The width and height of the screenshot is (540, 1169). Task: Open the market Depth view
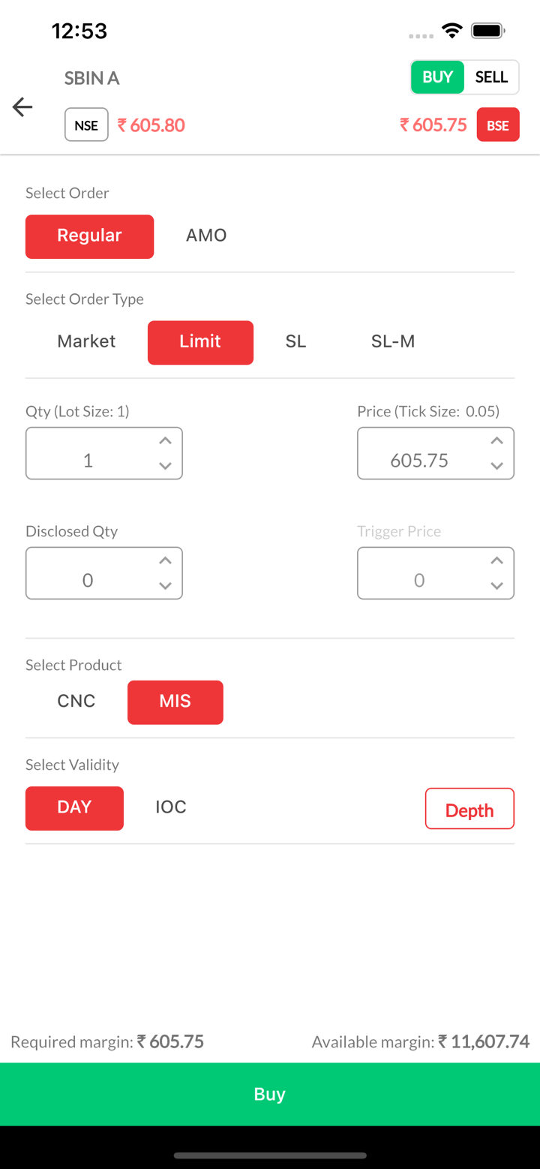pyautogui.click(x=469, y=809)
